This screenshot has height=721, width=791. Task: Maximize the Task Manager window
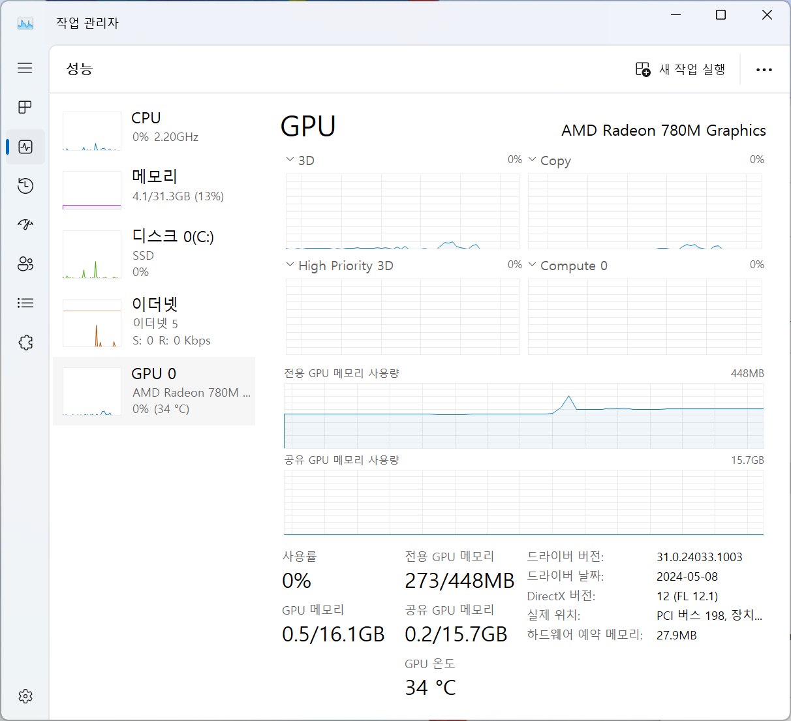tap(721, 15)
